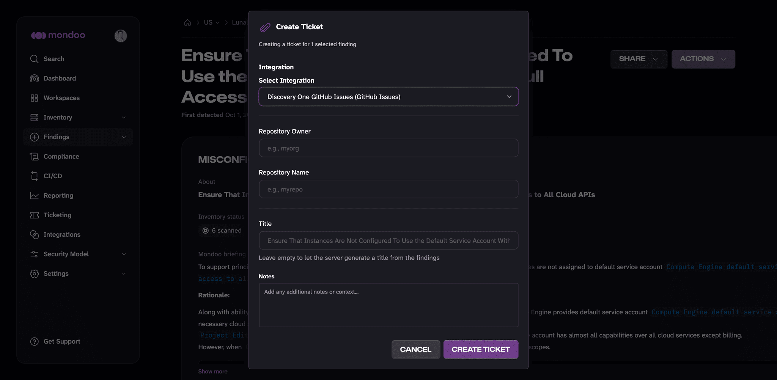Expand the Findings submenu chevron
Image resolution: width=777 pixels, height=380 pixels.
[x=124, y=137]
